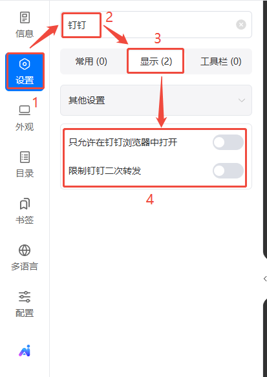
Task: Launch the AI assistant icon
Action: (25, 350)
